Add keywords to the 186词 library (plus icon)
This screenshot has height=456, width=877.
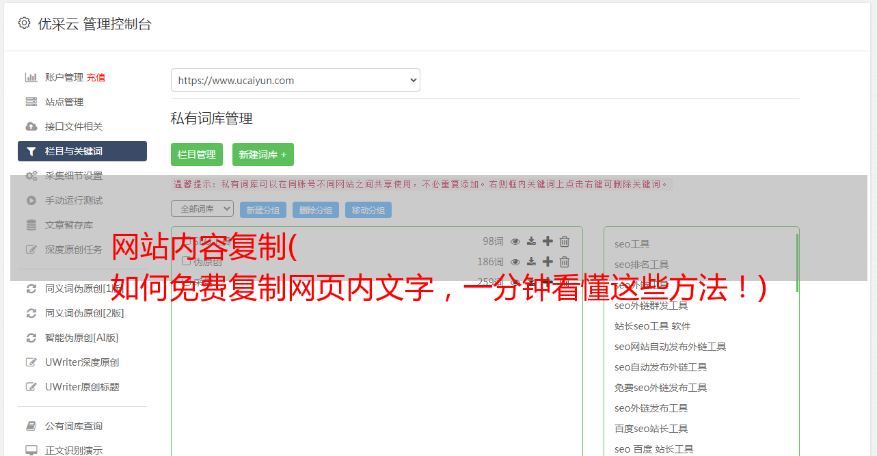click(548, 261)
